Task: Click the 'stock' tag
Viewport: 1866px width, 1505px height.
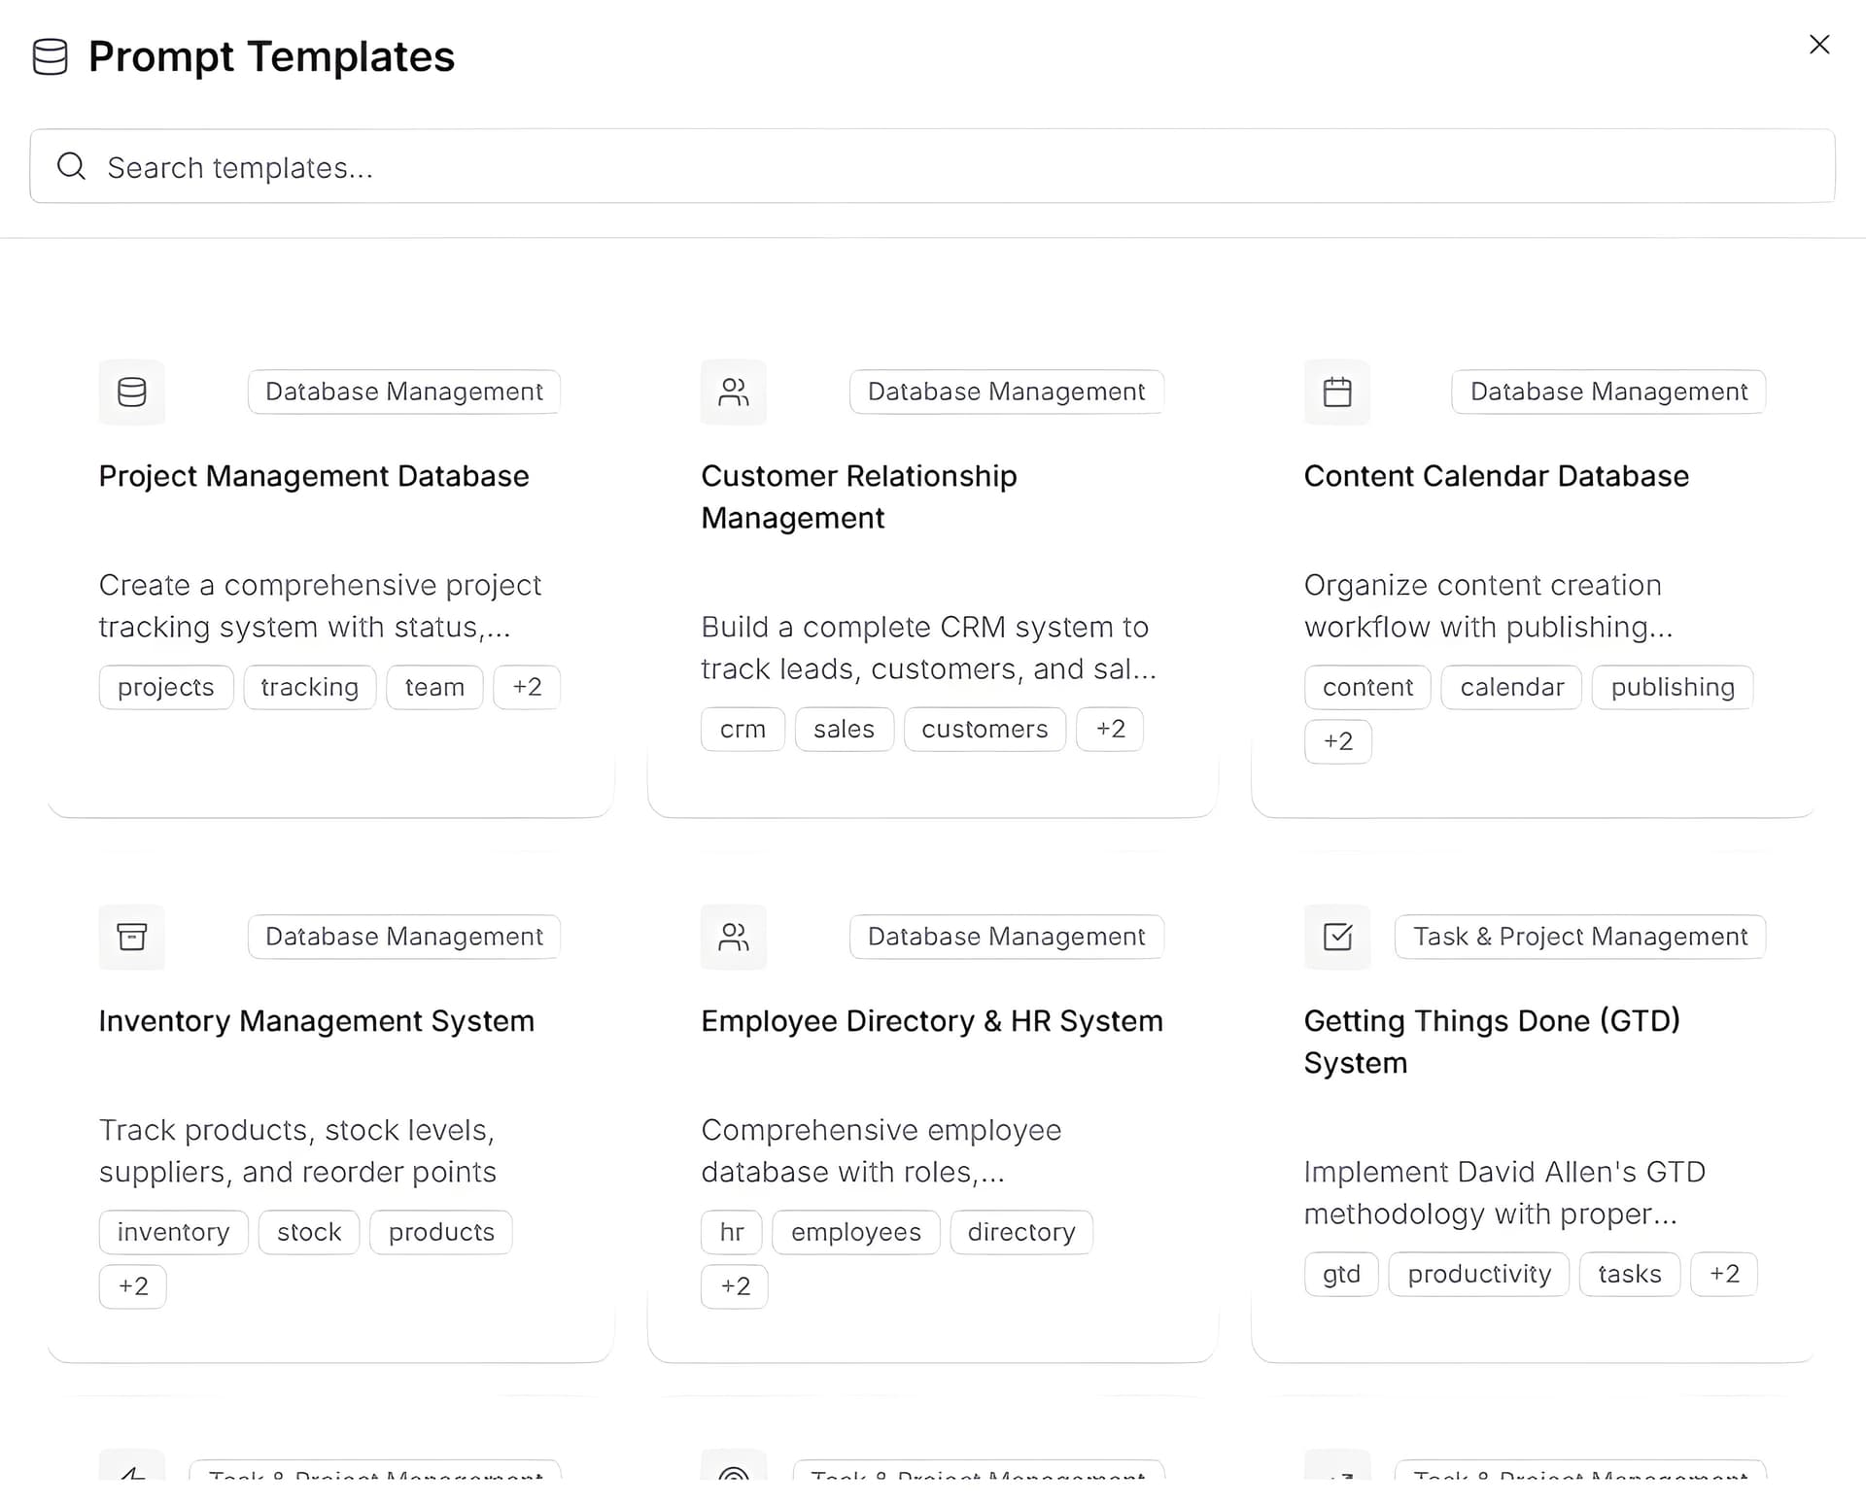Action: click(309, 1232)
